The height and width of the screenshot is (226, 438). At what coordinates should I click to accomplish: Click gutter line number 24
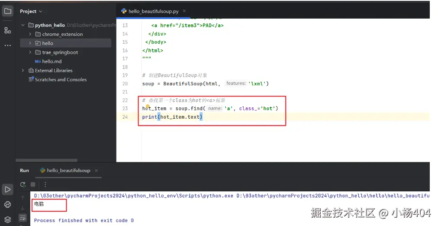point(125,117)
